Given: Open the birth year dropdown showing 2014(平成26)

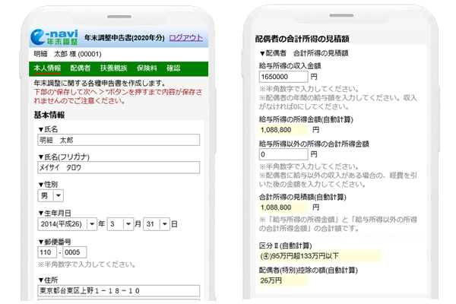Looking at the screenshot, I should (x=68, y=224).
